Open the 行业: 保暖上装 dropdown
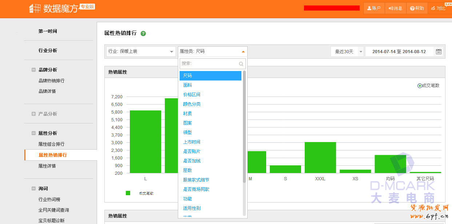452x224 pixels. pyautogui.click(x=141, y=52)
